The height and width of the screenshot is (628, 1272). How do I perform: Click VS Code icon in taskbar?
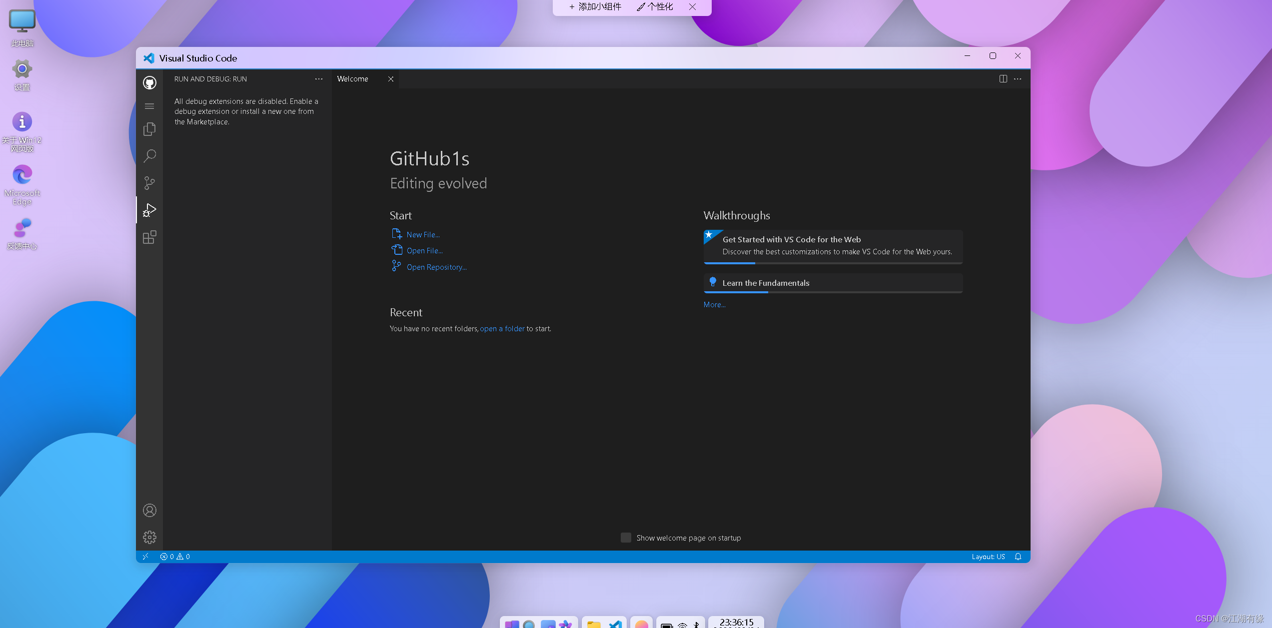pos(615,624)
